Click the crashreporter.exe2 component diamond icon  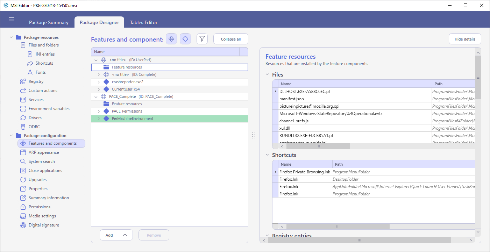click(x=106, y=82)
